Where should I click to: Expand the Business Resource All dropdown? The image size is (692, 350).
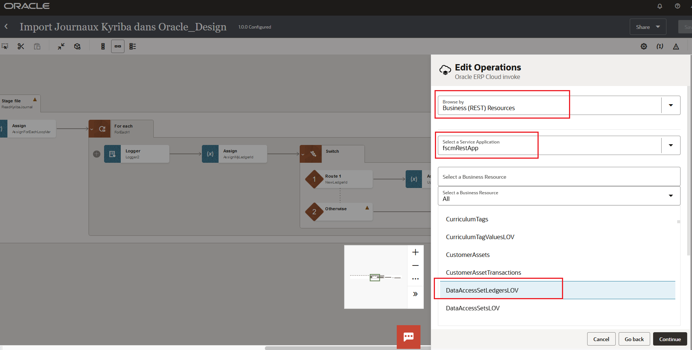671,196
